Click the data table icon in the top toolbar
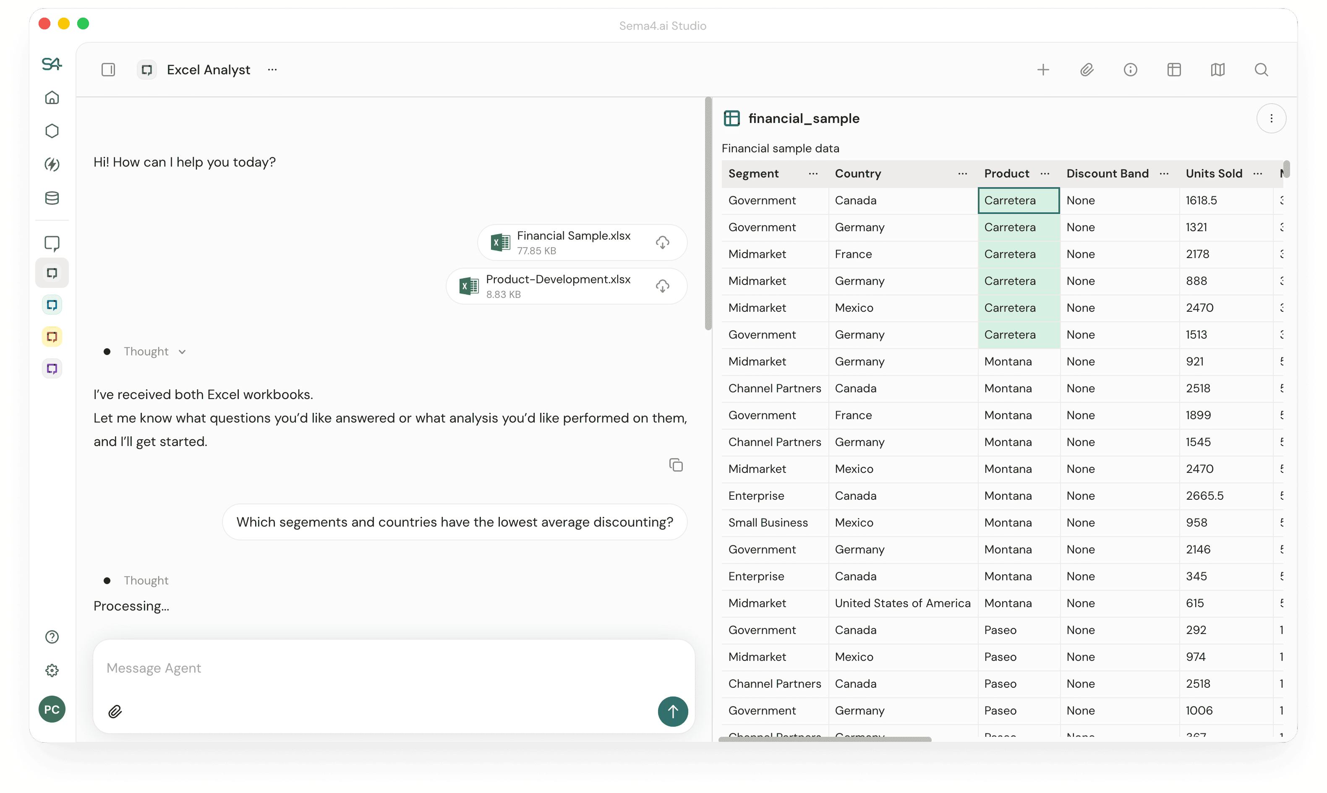 click(1174, 70)
